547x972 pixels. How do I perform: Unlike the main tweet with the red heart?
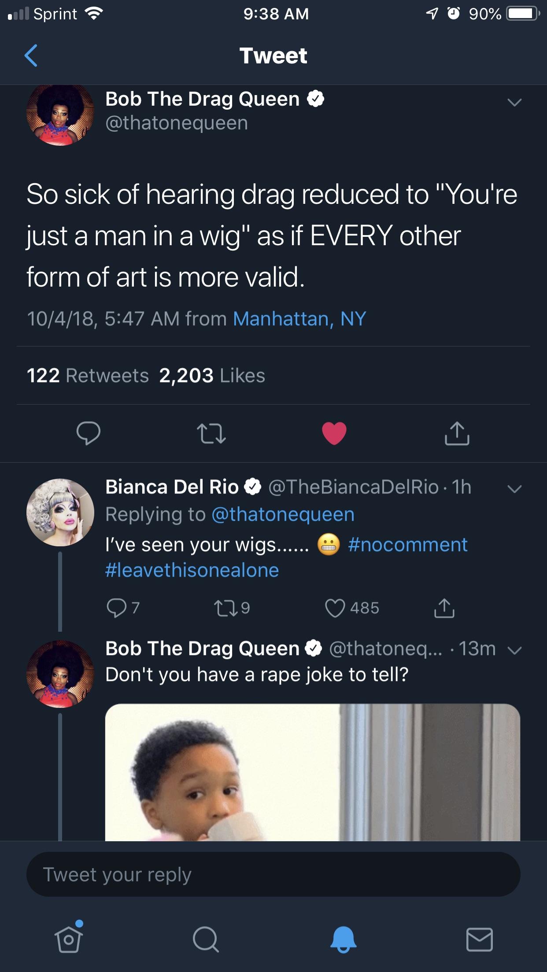coord(334,433)
